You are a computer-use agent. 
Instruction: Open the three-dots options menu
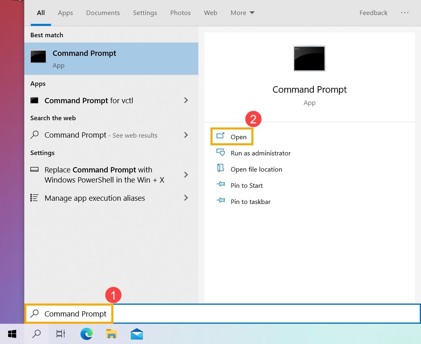405,13
